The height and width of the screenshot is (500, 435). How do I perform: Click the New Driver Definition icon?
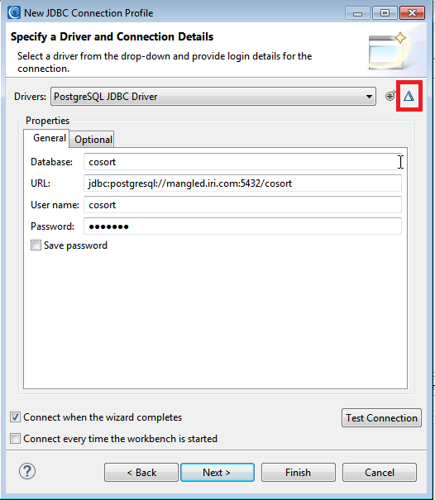click(x=390, y=96)
